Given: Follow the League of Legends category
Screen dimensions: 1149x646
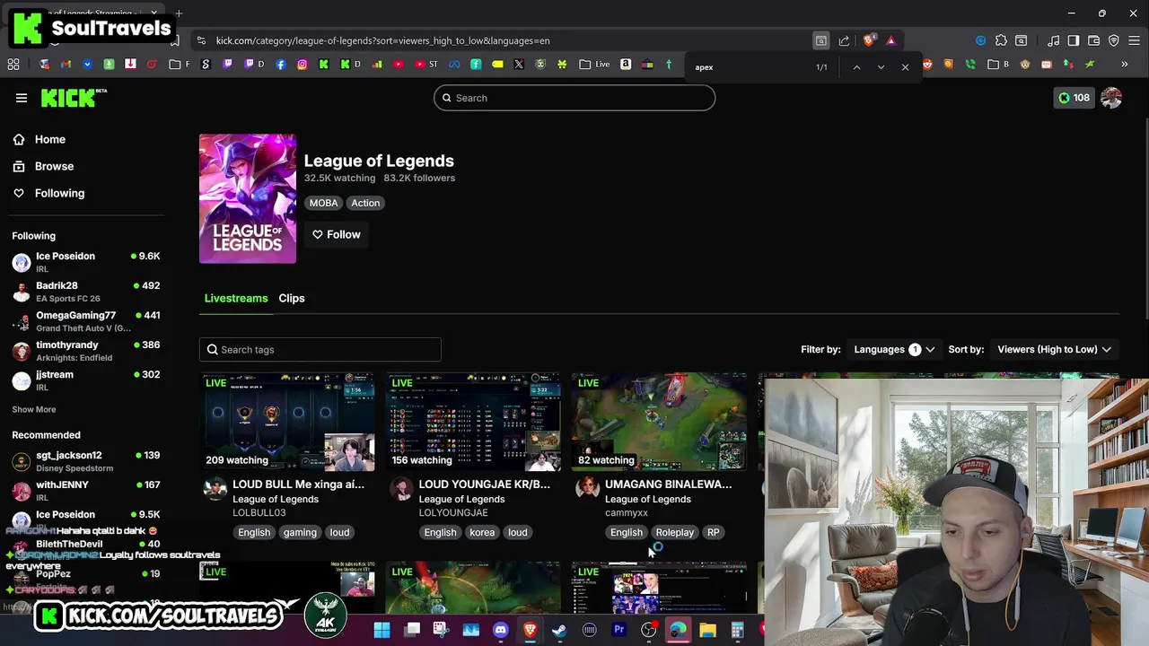Looking at the screenshot, I should [337, 234].
